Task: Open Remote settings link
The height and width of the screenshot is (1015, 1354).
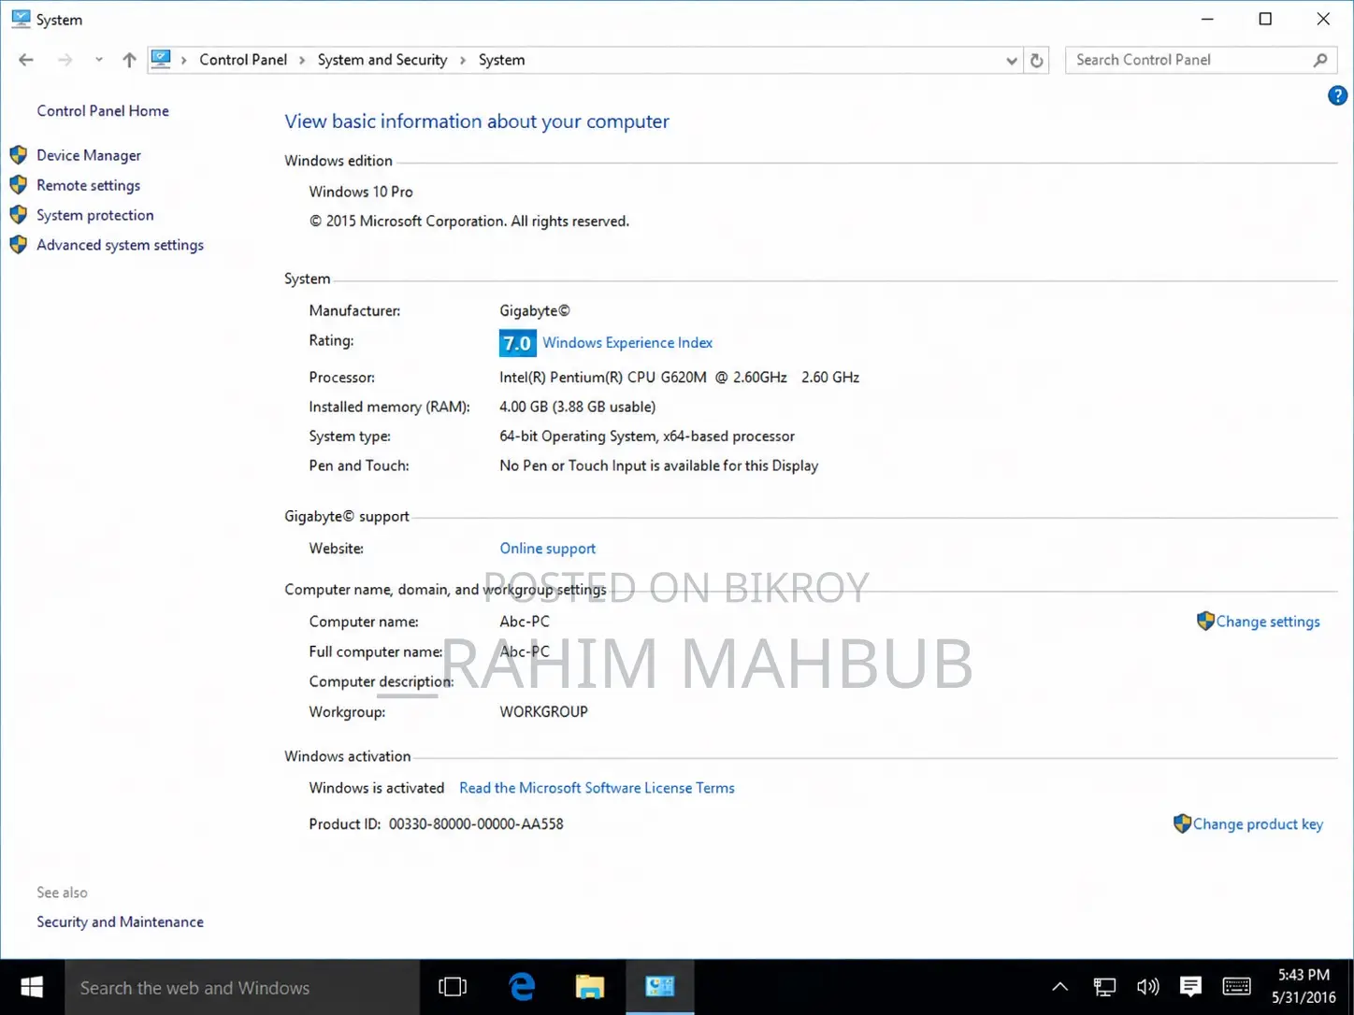Action: point(88,185)
